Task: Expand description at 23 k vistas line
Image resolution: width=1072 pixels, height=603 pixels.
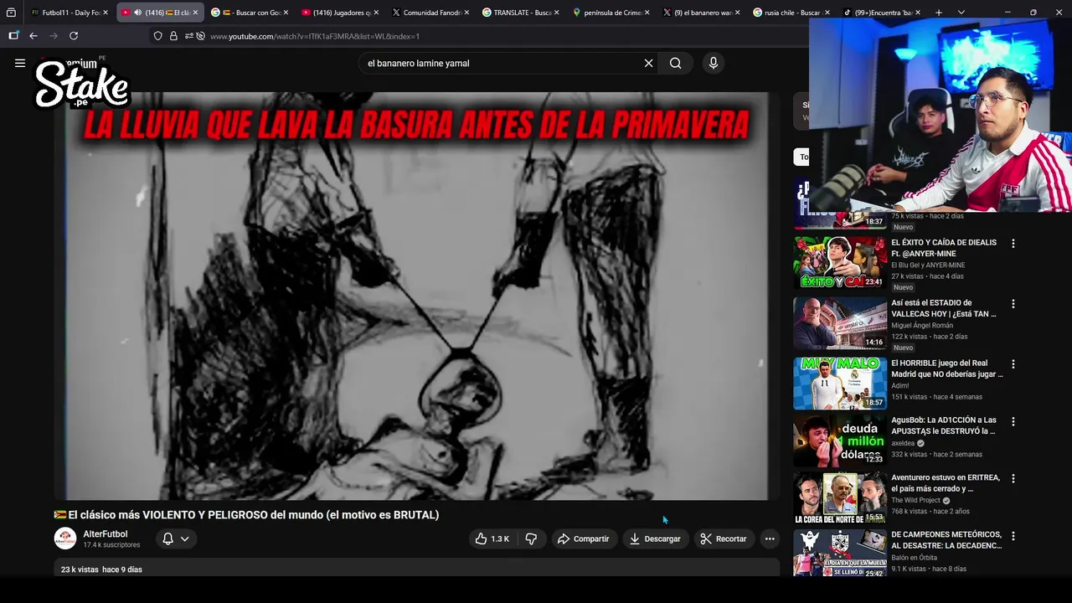Action: click(101, 569)
